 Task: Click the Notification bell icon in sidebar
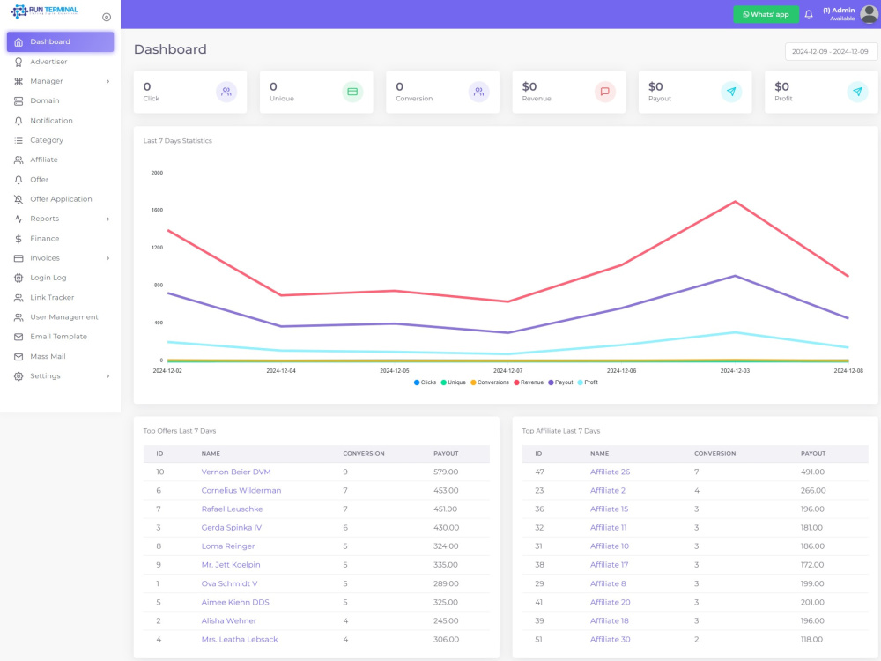[19, 121]
